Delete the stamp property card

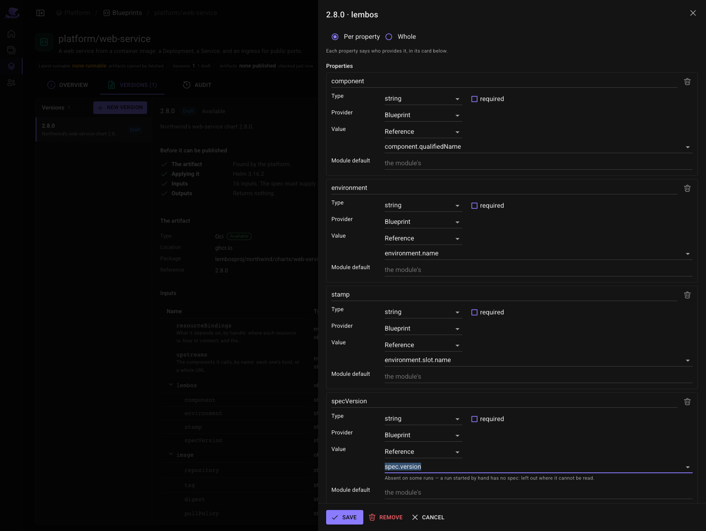tap(687, 295)
